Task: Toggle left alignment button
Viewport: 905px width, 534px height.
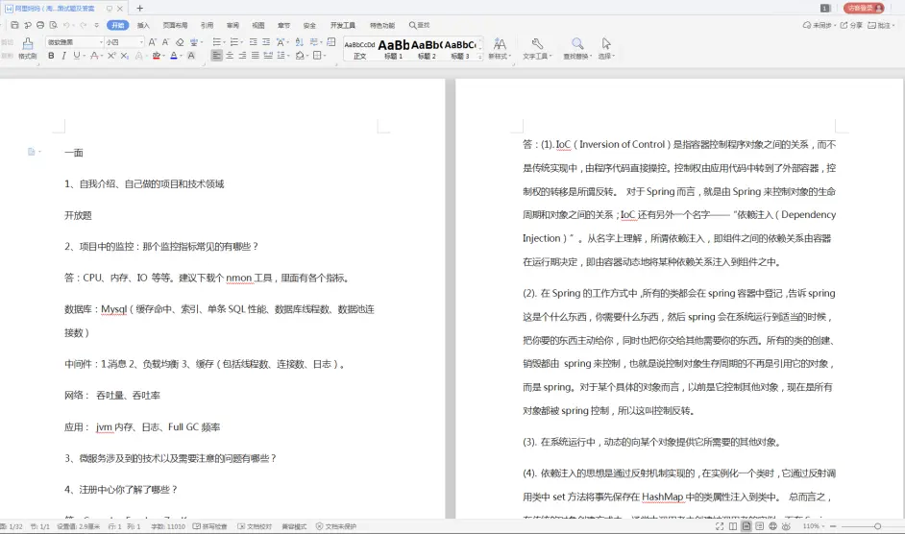Action: [216, 56]
